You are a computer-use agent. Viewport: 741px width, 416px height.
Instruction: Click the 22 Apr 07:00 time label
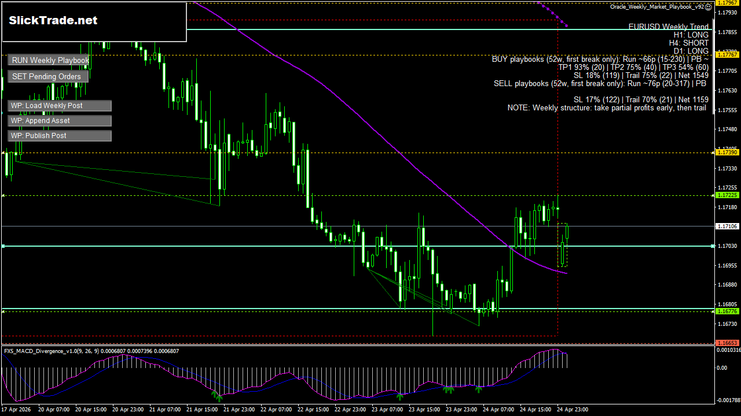tap(277, 409)
